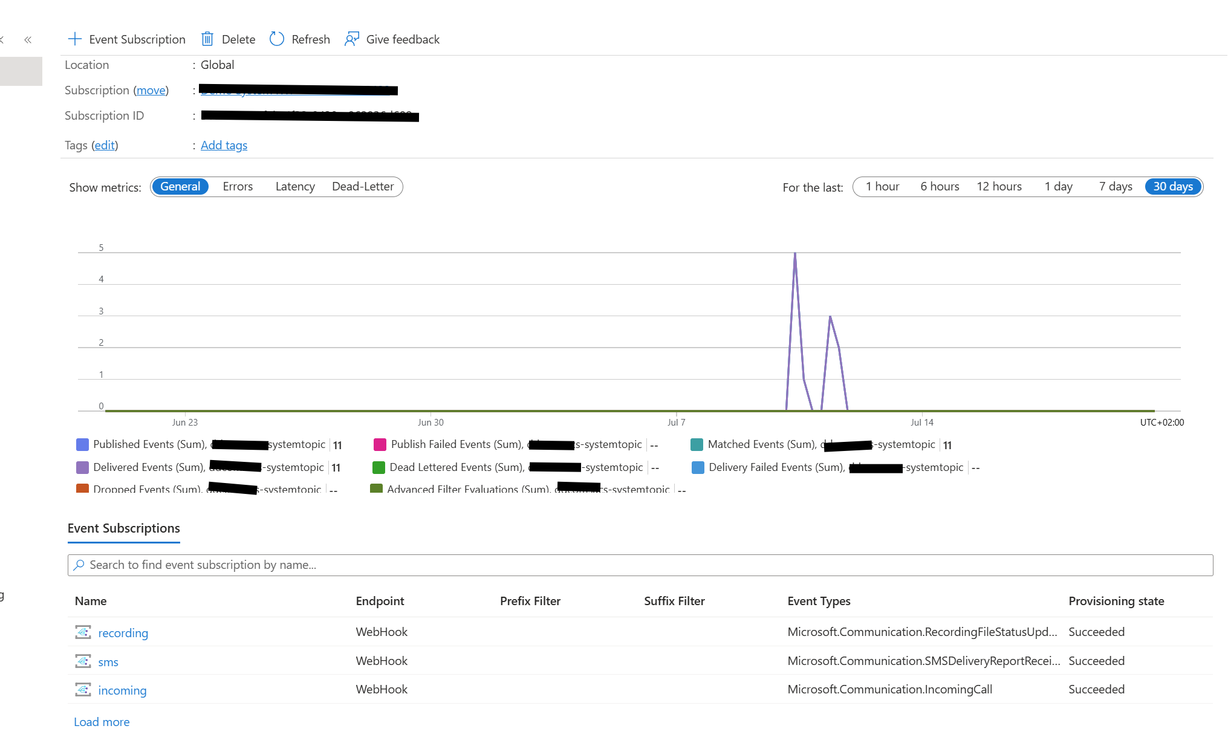Click the plus icon for Event Subscription

click(x=74, y=39)
